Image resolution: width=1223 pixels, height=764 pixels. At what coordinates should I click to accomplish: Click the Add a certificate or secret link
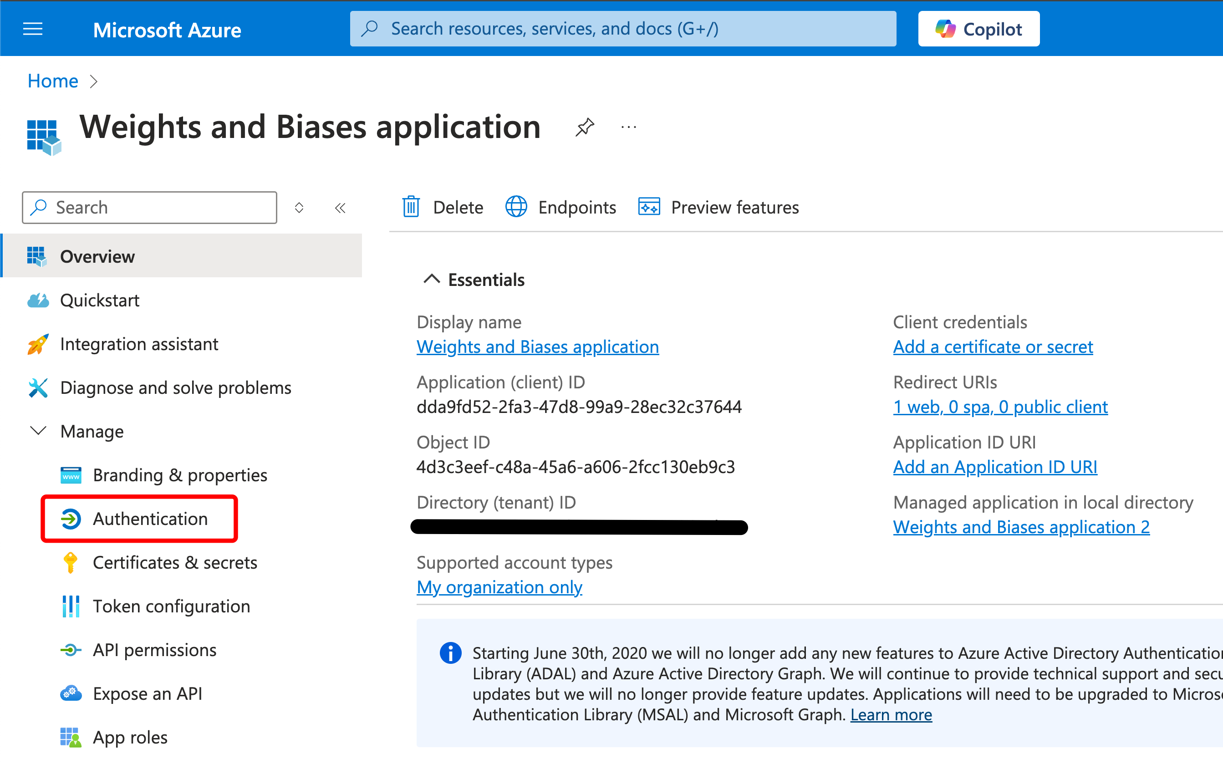click(x=993, y=346)
